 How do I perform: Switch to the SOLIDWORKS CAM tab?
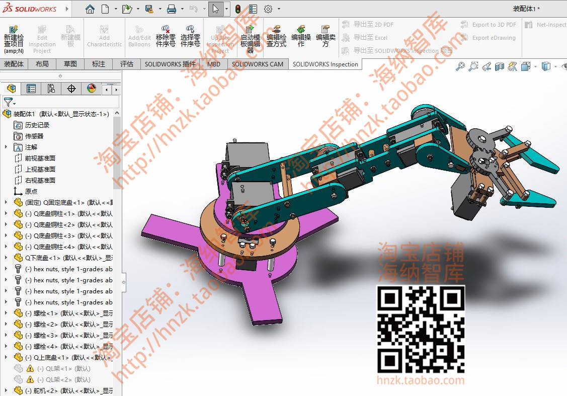point(258,64)
